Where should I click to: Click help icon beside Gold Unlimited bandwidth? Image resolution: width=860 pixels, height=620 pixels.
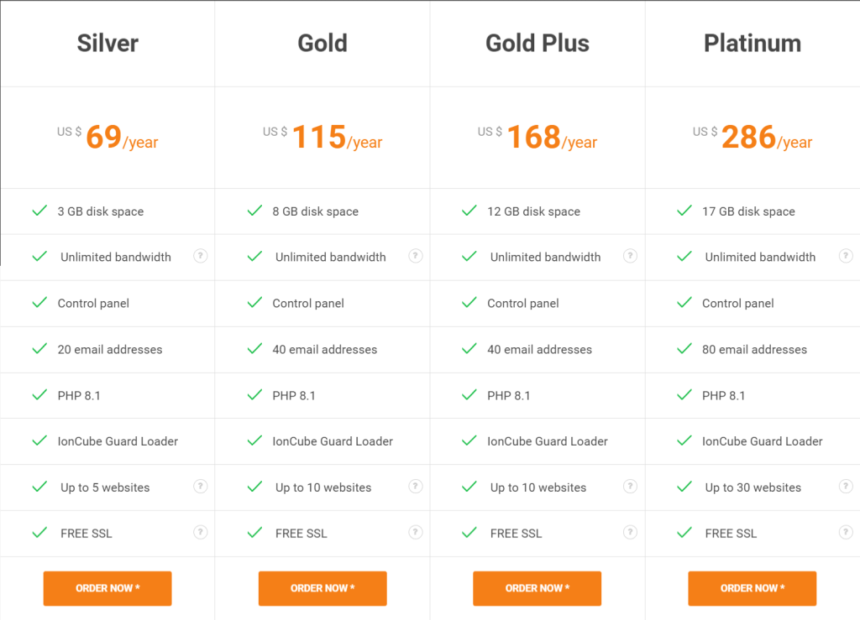(416, 256)
